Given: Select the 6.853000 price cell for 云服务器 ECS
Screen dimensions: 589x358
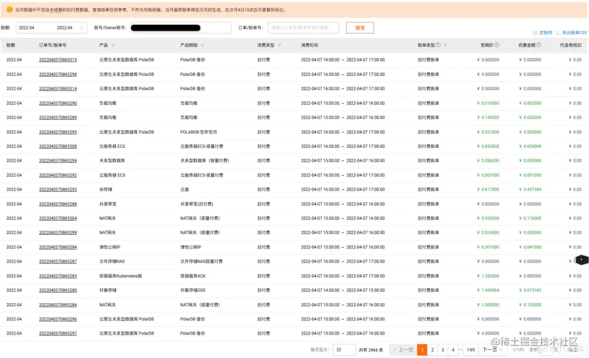Looking at the screenshot, I should pyautogui.click(x=488, y=147).
